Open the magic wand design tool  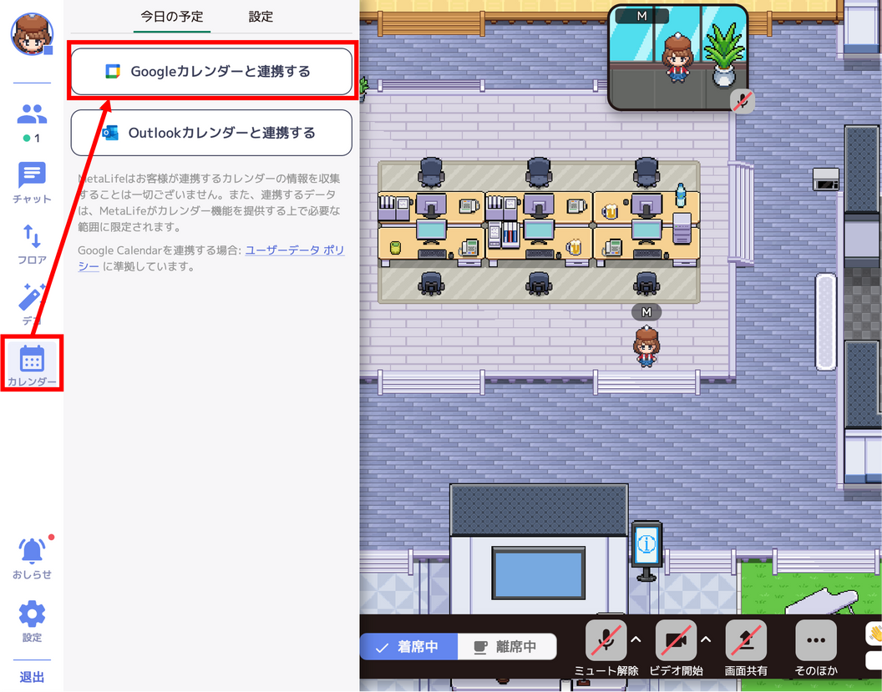click(x=32, y=304)
